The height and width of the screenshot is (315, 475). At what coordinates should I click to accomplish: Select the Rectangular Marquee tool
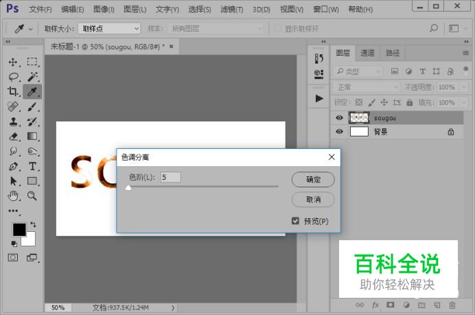pos(32,62)
